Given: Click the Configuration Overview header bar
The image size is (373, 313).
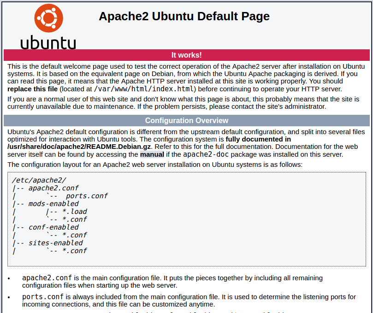Looking at the screenshot, I should pyautogui.click(x=186, y=120).
